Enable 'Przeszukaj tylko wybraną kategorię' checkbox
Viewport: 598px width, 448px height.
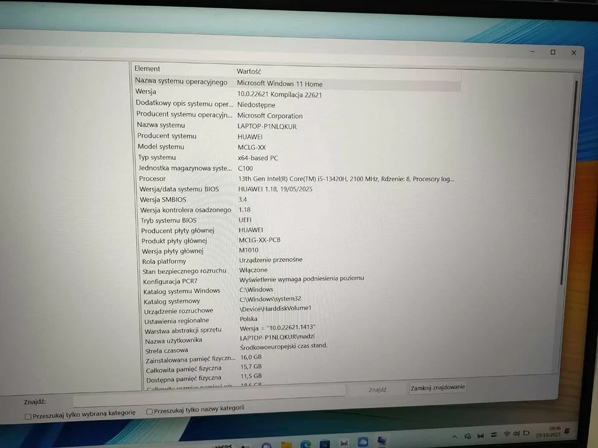pyautogui.click(x=28, y=416)
